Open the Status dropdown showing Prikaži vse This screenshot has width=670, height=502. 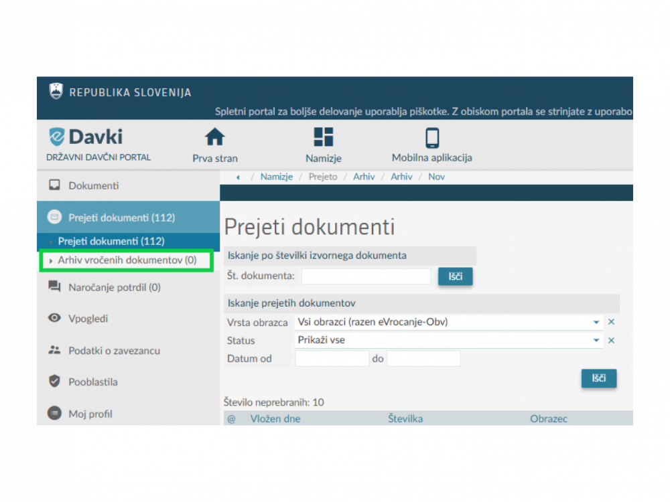pyautogui.click(x=449, y=340)
